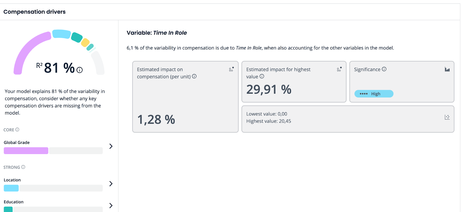Click the High significance badge
Image resolution: width=462 pixels, height=212 pixels.
374,94
